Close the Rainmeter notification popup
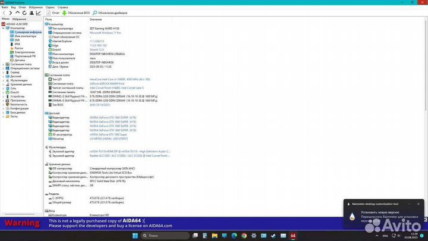Screen dimensions: 428x241 tap(418, 204)
